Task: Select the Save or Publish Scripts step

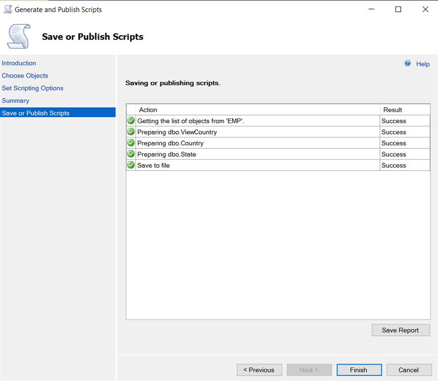Action: pyautogui.click(x=35, y=113)
